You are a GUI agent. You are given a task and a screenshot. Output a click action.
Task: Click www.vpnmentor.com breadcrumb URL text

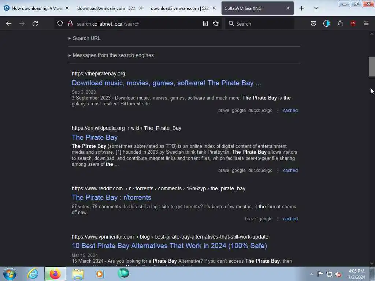[x=170, y=237]
